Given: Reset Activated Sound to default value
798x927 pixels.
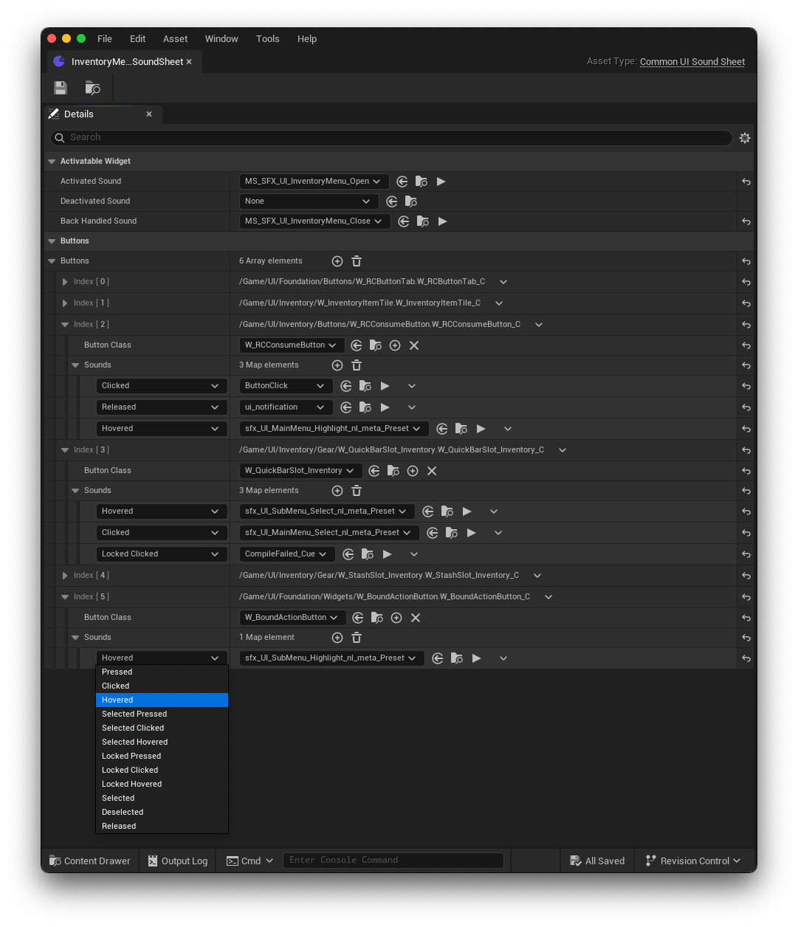Looking at the screenshot, I should point(746,182).
